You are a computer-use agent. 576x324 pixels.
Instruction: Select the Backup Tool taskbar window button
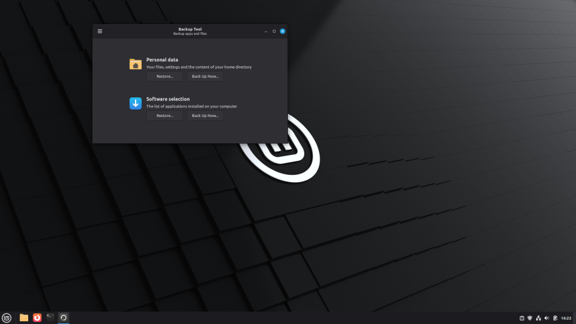coord(64,318)
